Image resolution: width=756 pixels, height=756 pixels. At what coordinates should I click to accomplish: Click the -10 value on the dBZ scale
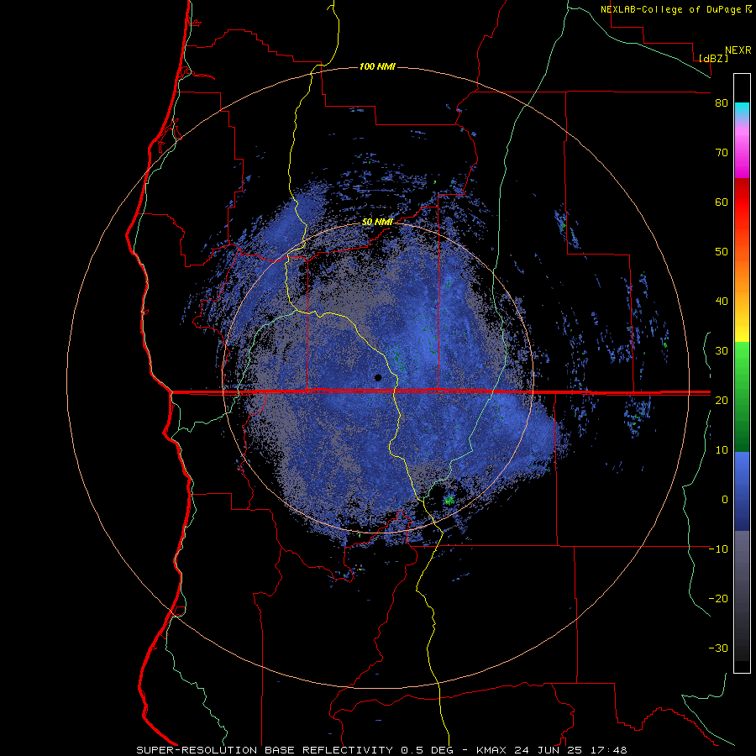718,549
